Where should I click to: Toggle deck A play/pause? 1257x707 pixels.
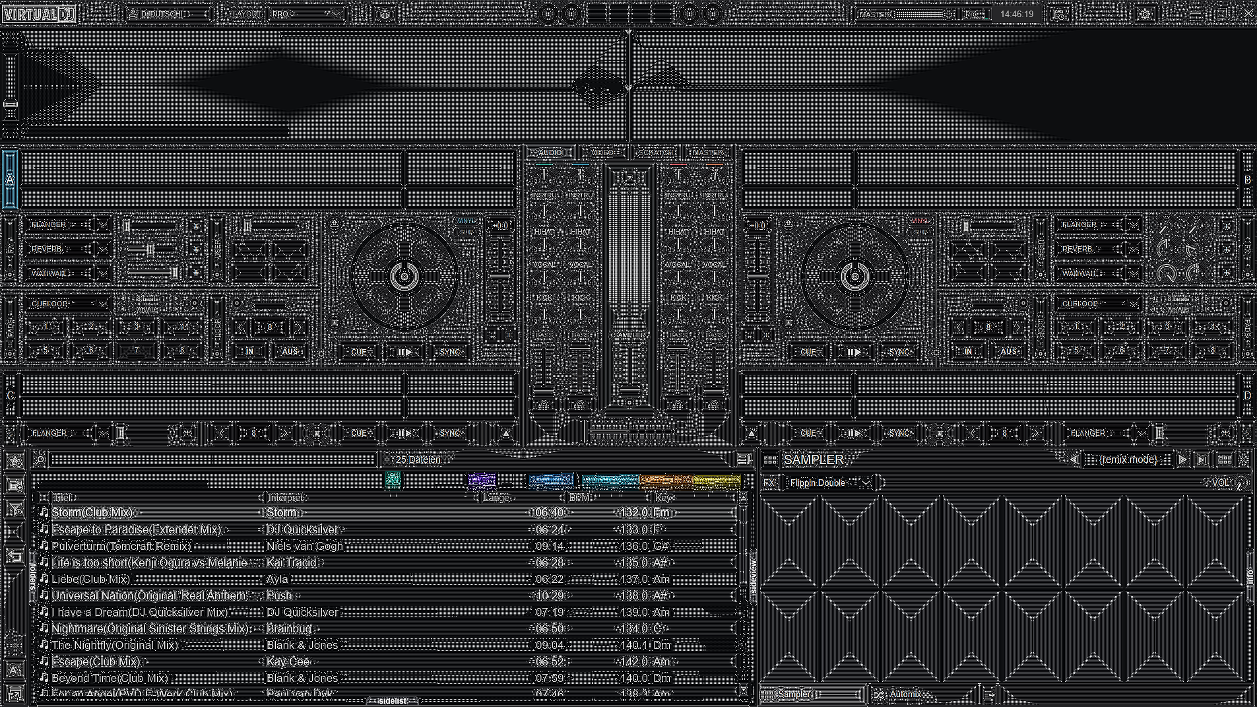pyautogui.click(x=404, y=352)
